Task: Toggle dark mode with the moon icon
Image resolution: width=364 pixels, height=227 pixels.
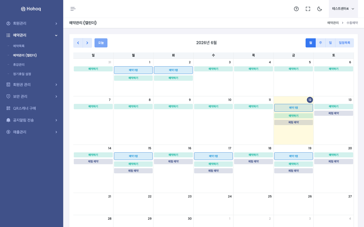Action: point(320,9)
